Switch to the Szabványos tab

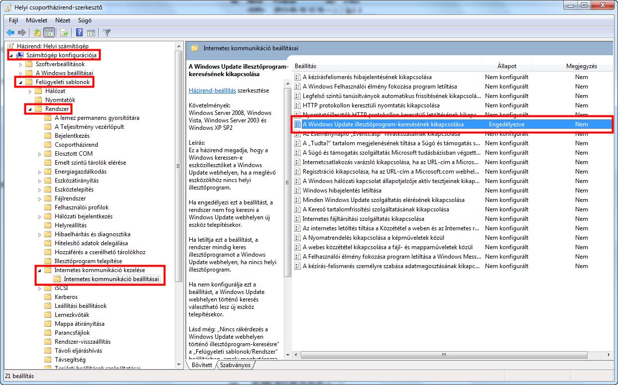coord(235,365)
